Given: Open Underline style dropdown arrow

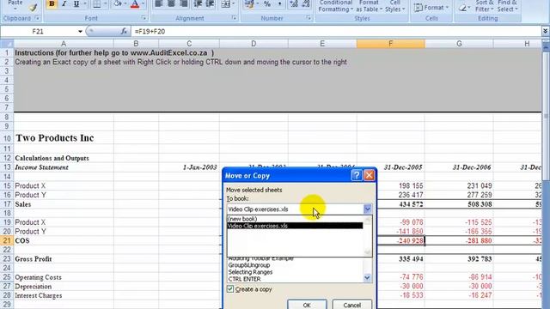Looking at the screenshot, I should tap(85, 4).
